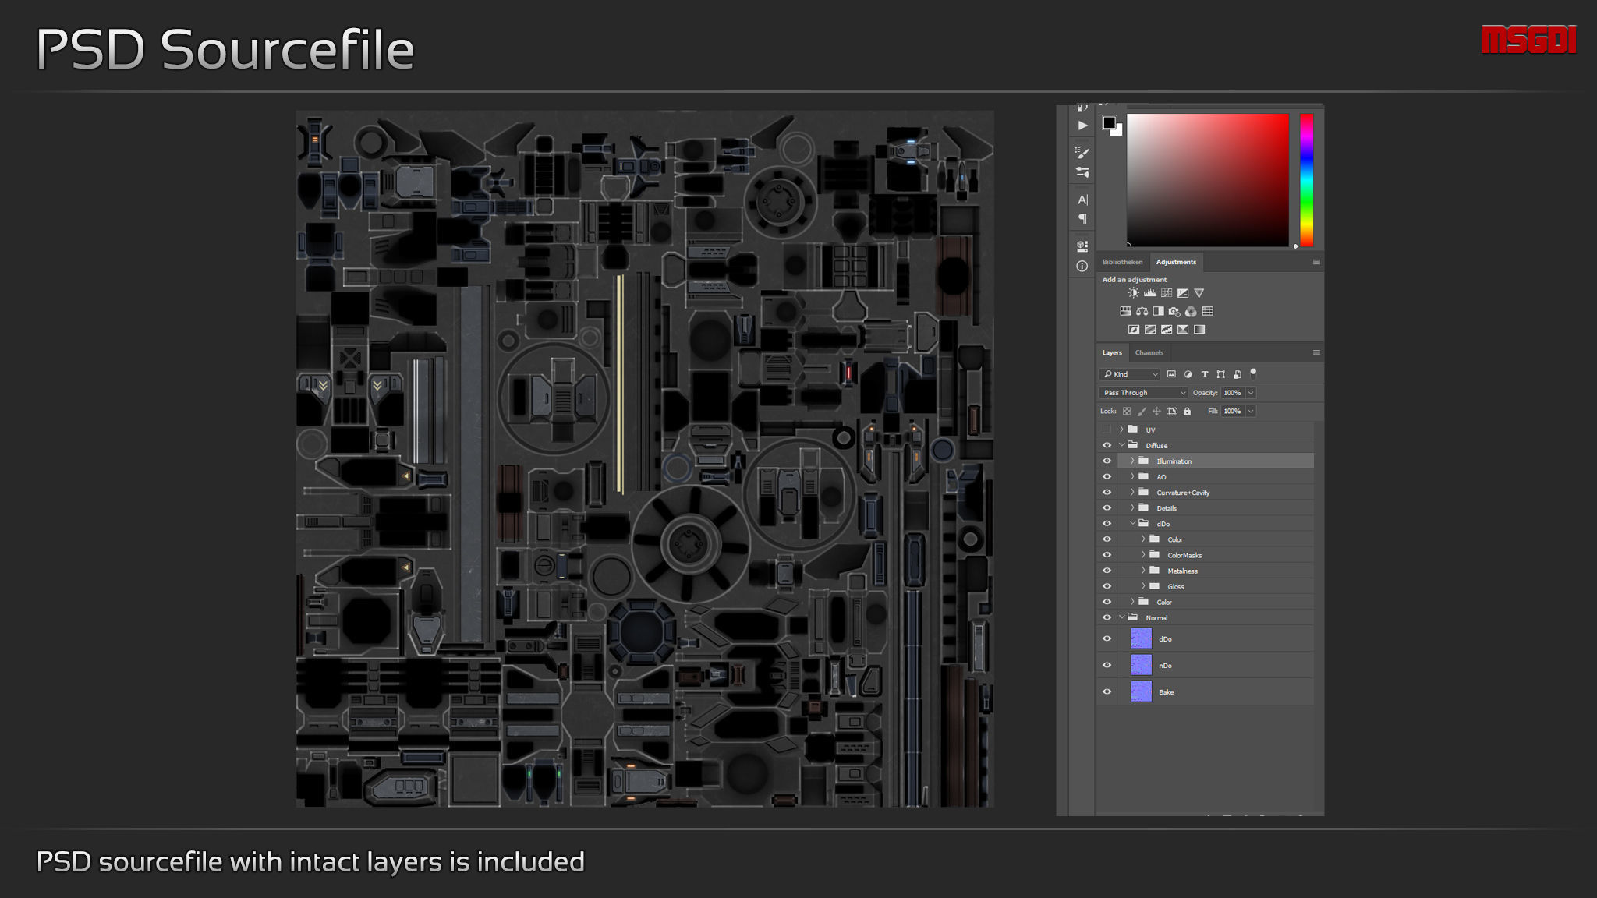Expand the Curvature+Cavity group
The height and width of the screenshot is (898, 1597).
click(1132, 492)
